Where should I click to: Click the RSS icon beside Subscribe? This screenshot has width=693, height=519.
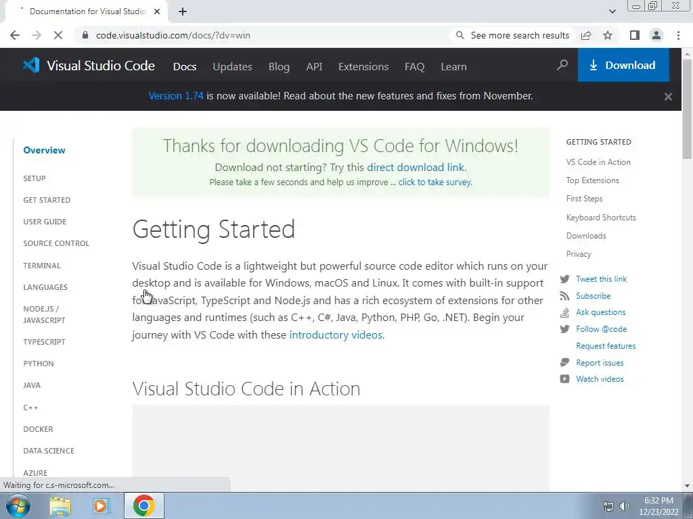(x=565, y=296)
